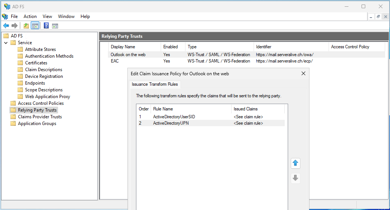
Task: Click the Rule Name column header
Action: click(x=191, y=109)
